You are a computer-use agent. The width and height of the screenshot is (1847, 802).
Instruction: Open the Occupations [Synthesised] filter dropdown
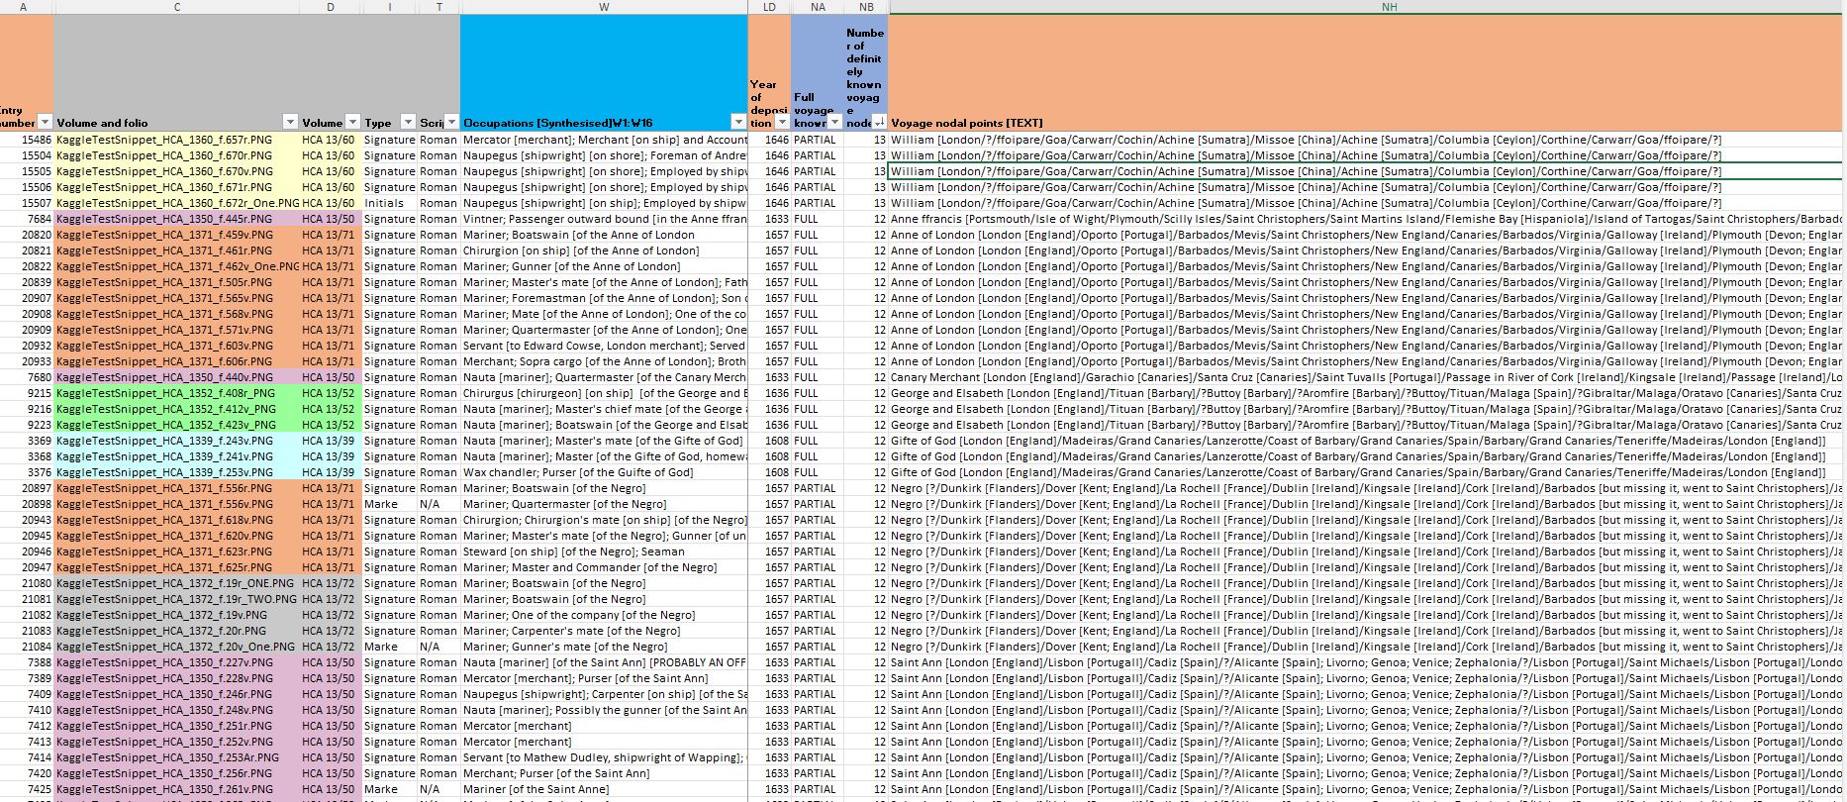(x=737, y=123)
